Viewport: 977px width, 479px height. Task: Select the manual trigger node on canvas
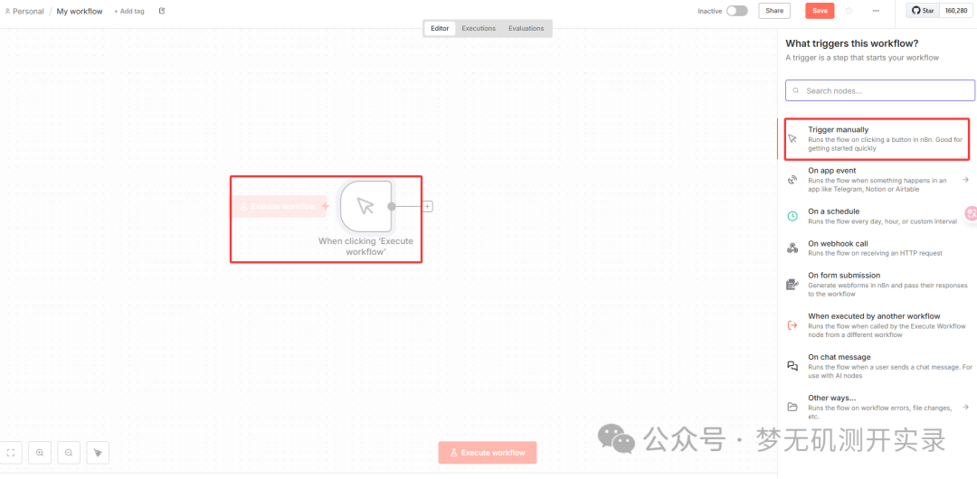tap(365, 206)
